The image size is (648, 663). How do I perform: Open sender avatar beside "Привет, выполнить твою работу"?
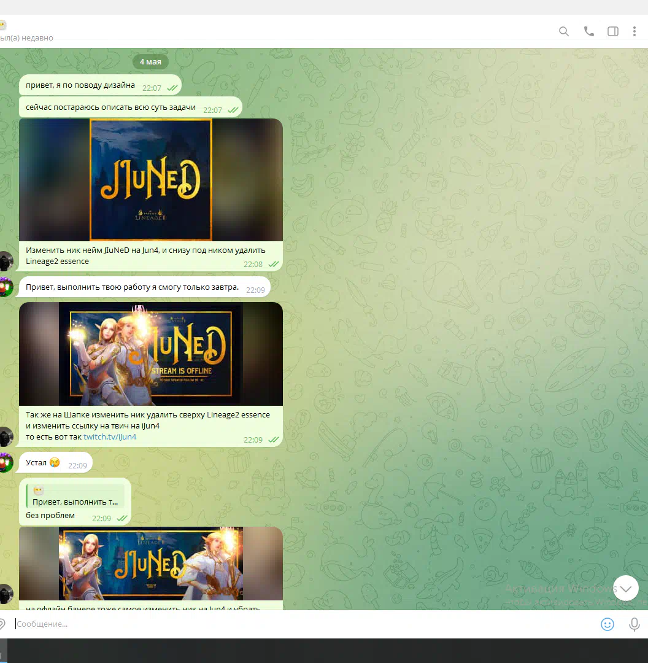(x=6, y=287)
